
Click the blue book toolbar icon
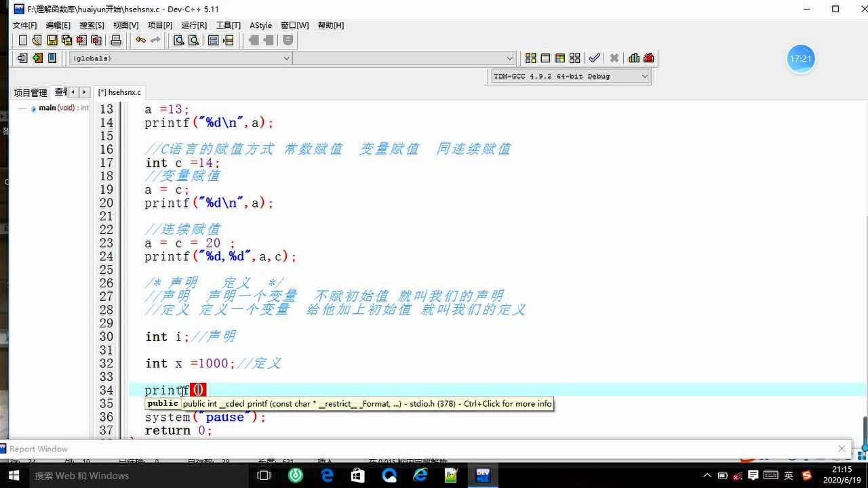pos(52,58)
